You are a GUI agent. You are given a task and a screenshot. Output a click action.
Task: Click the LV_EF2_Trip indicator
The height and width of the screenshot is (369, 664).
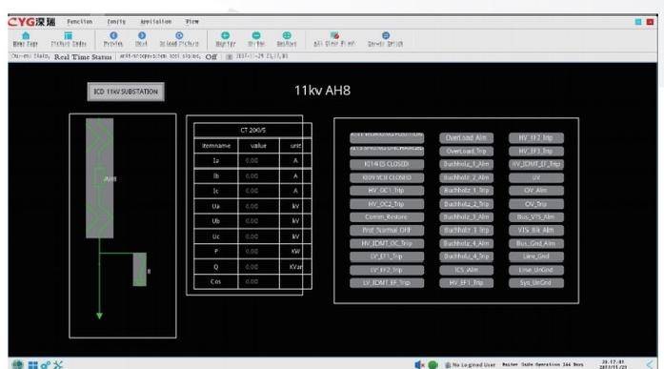point(387,270)
